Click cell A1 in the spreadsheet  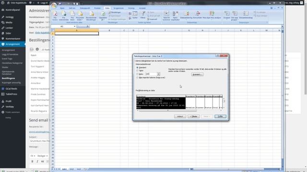click(x=77, y=33)
